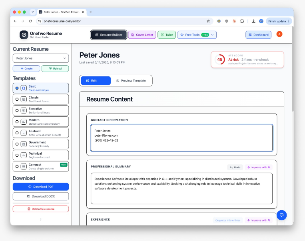Improve Professional Summary with AI
The image size is (305, 241).
pos(259,167)
